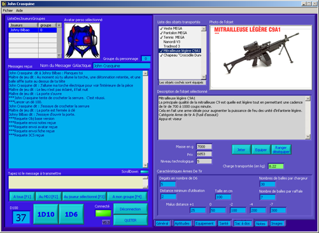Viewport: 319px width, 233px height.
Task: Roll the 1D10 dice button
Action: pos(46,215)
